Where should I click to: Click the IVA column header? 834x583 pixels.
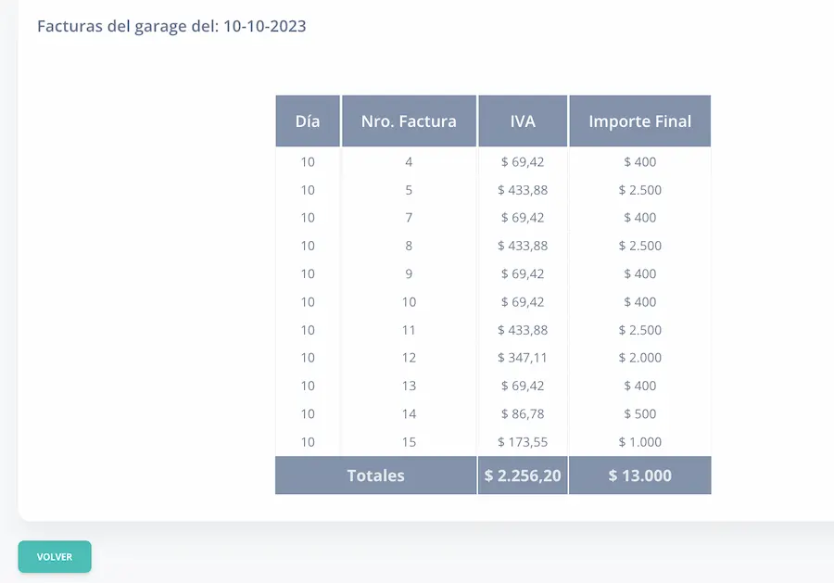(x=523, y=121)
